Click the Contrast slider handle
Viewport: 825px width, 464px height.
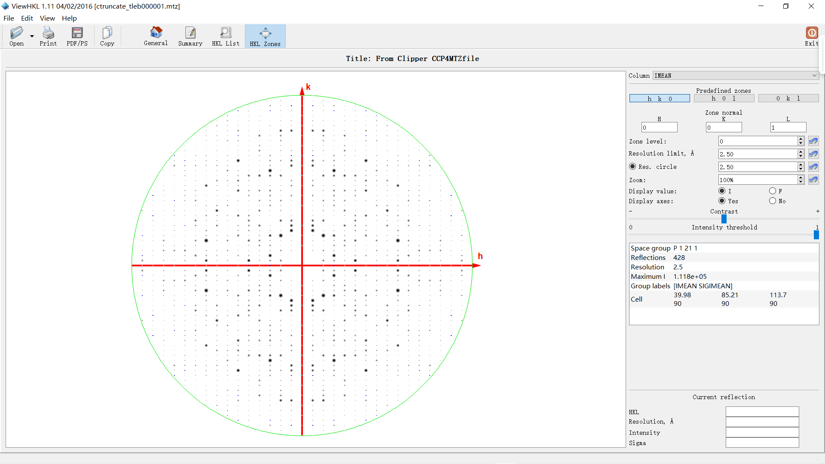click(x=724, y=219)
